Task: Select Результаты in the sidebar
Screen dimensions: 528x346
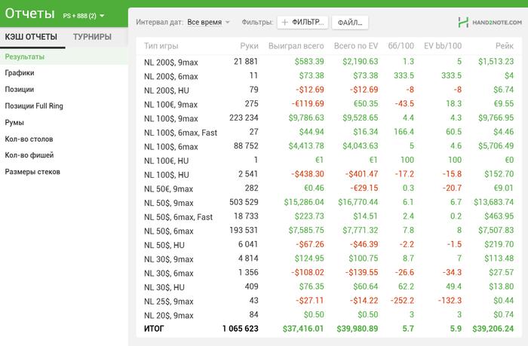Action: point(25,57)
